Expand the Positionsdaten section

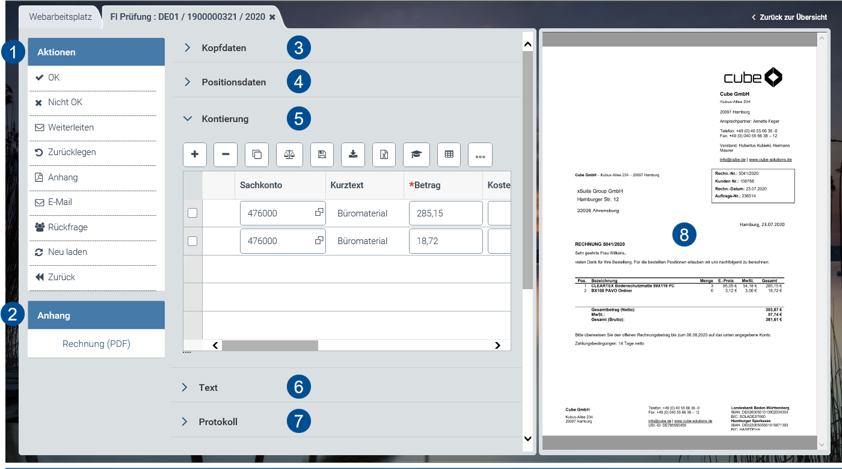(x=233, y=82)
